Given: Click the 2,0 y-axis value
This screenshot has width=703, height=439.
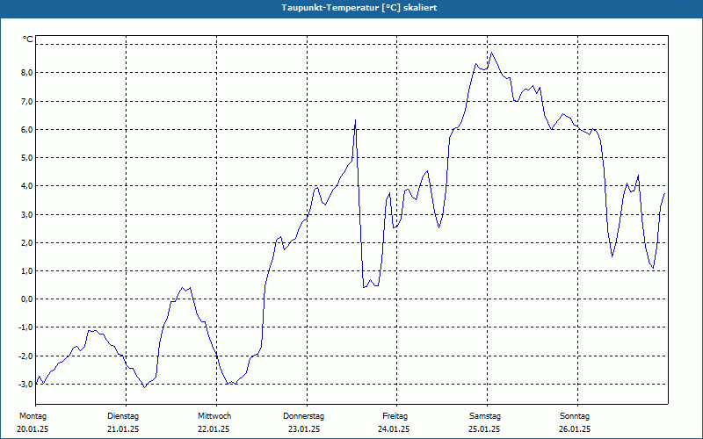Looking at the screenshot, I should coord(26,243).
